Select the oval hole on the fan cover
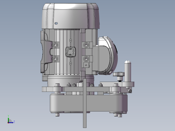 click(56, 23)
